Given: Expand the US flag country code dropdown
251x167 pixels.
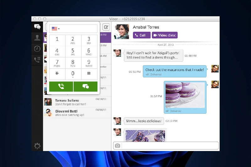Looking at the screenshot, I should [56, 29].
